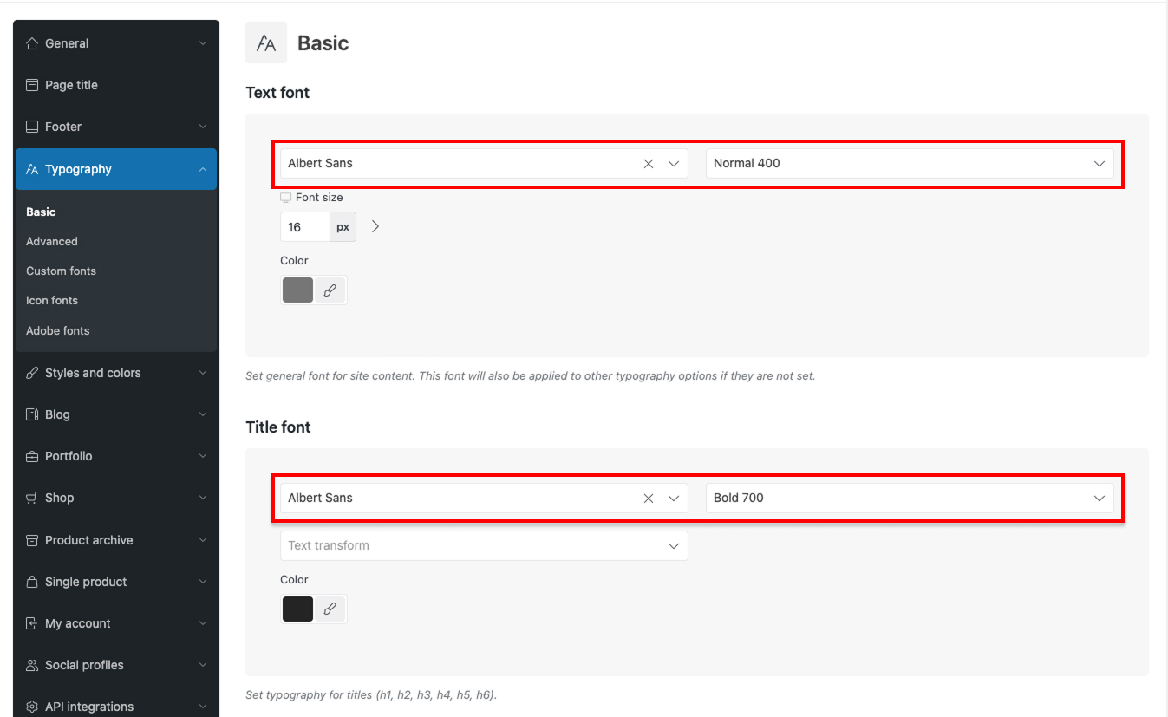Go to Adobe fonts settings
The image size is (1168, 717).
tap(57, 331)
